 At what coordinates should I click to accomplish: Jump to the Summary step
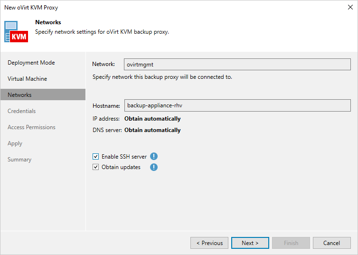(19, 160)
